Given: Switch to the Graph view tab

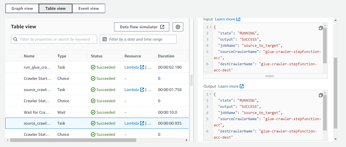Looking at the screenshot, I should coord(22,8).
